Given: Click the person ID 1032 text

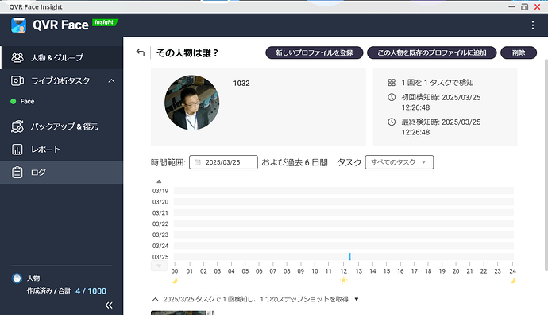Looking at the screenshot, I should 241,84.
